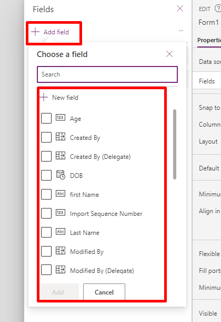Image resolution: width=221 pixels, height=322 pixels.
Task: Select the Created By (Delegate) label
Action: 101,157
